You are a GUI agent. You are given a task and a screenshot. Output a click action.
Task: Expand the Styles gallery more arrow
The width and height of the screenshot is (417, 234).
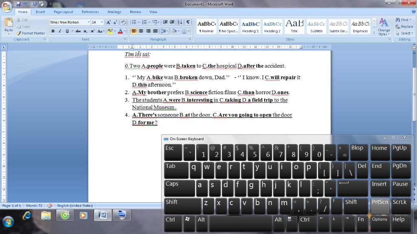point(374,32)
